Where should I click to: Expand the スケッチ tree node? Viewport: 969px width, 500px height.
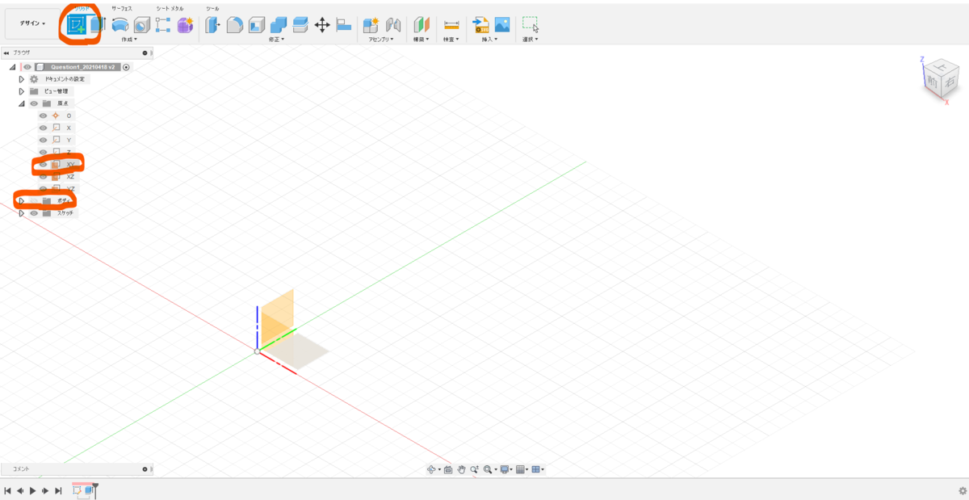point(22,212)
